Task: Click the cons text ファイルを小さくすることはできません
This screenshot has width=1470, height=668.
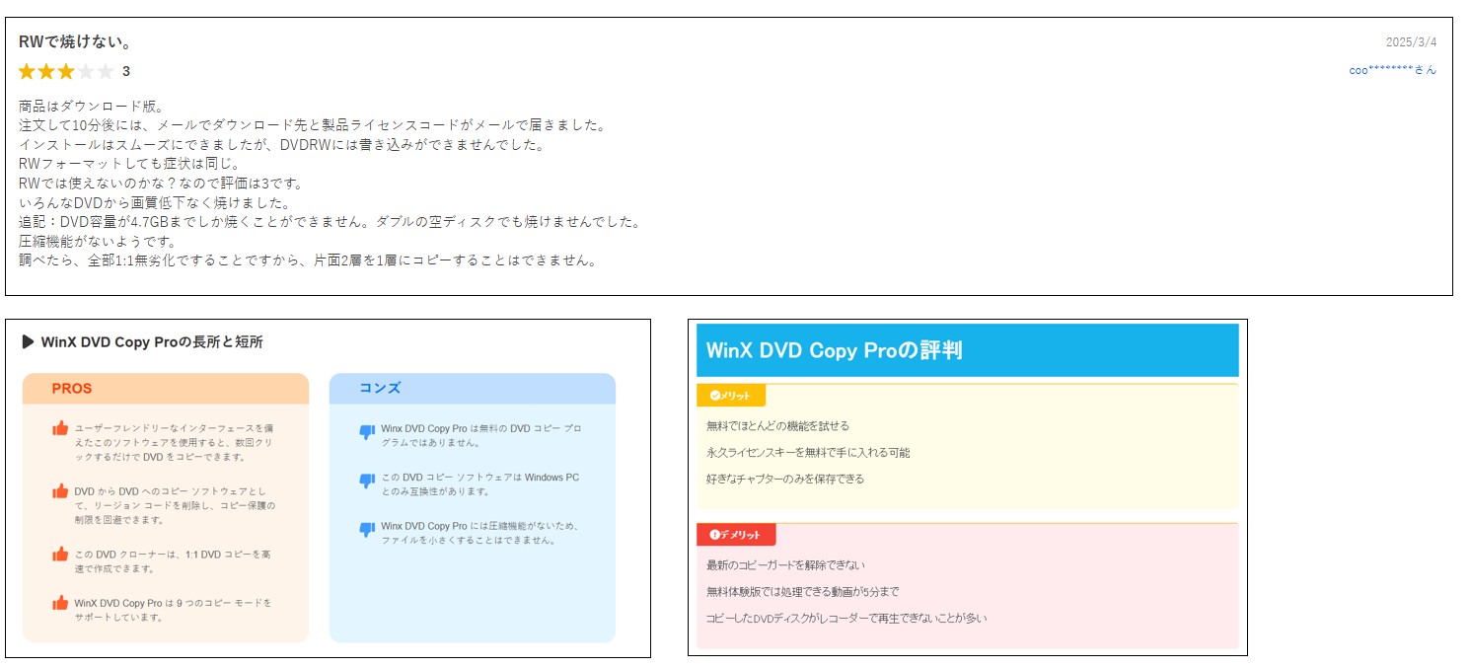Action: (480, 533)
